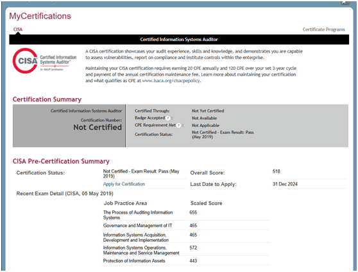The width and height of the screenshot is (358, 272).
Task: Click the Not Applicable CPE value
Action: tap(205, 125)
